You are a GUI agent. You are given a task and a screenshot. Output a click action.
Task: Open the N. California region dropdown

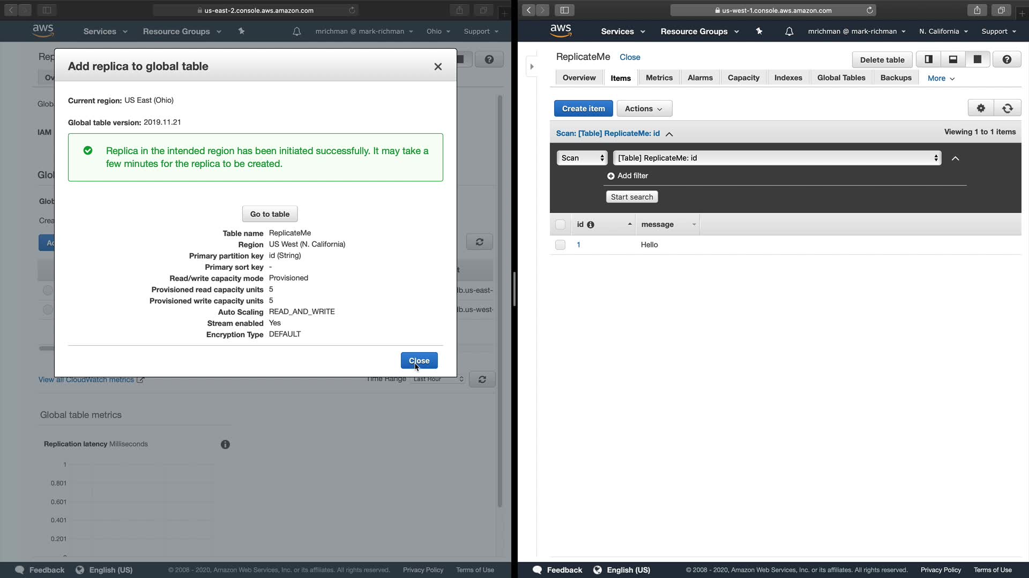tap(943, 32)
